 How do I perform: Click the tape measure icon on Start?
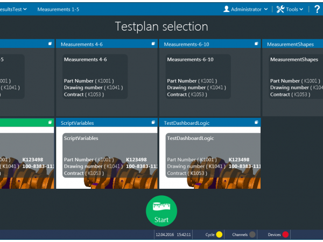(161, 207)
